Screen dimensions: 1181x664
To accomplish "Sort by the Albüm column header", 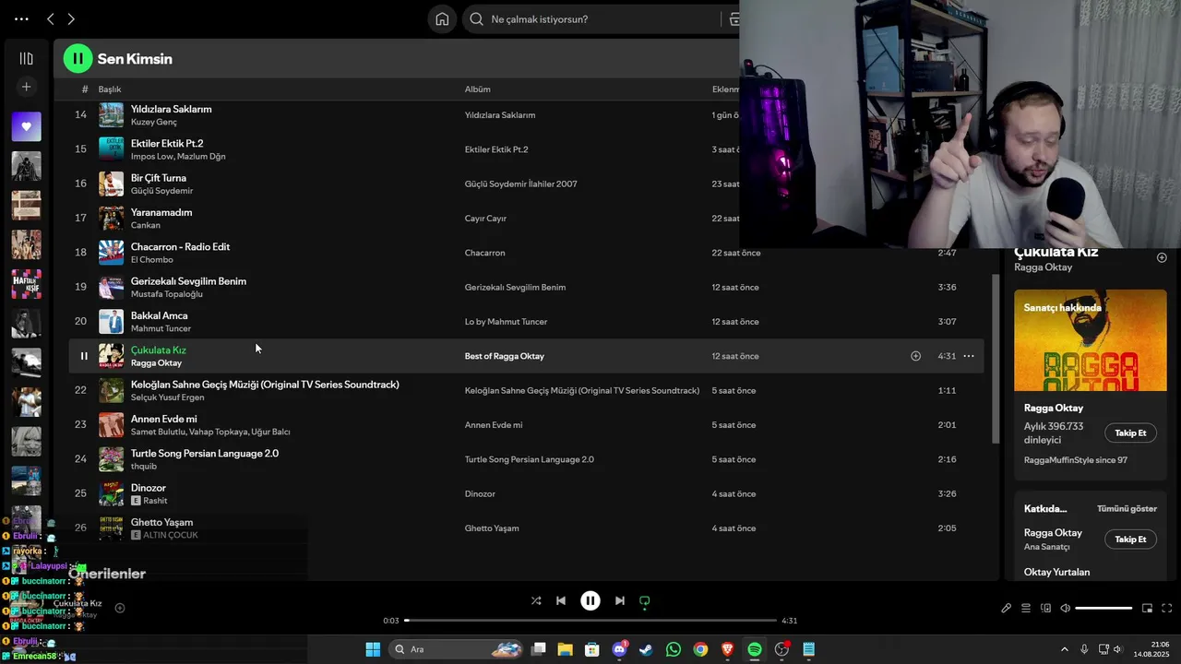I will [477, 89].
